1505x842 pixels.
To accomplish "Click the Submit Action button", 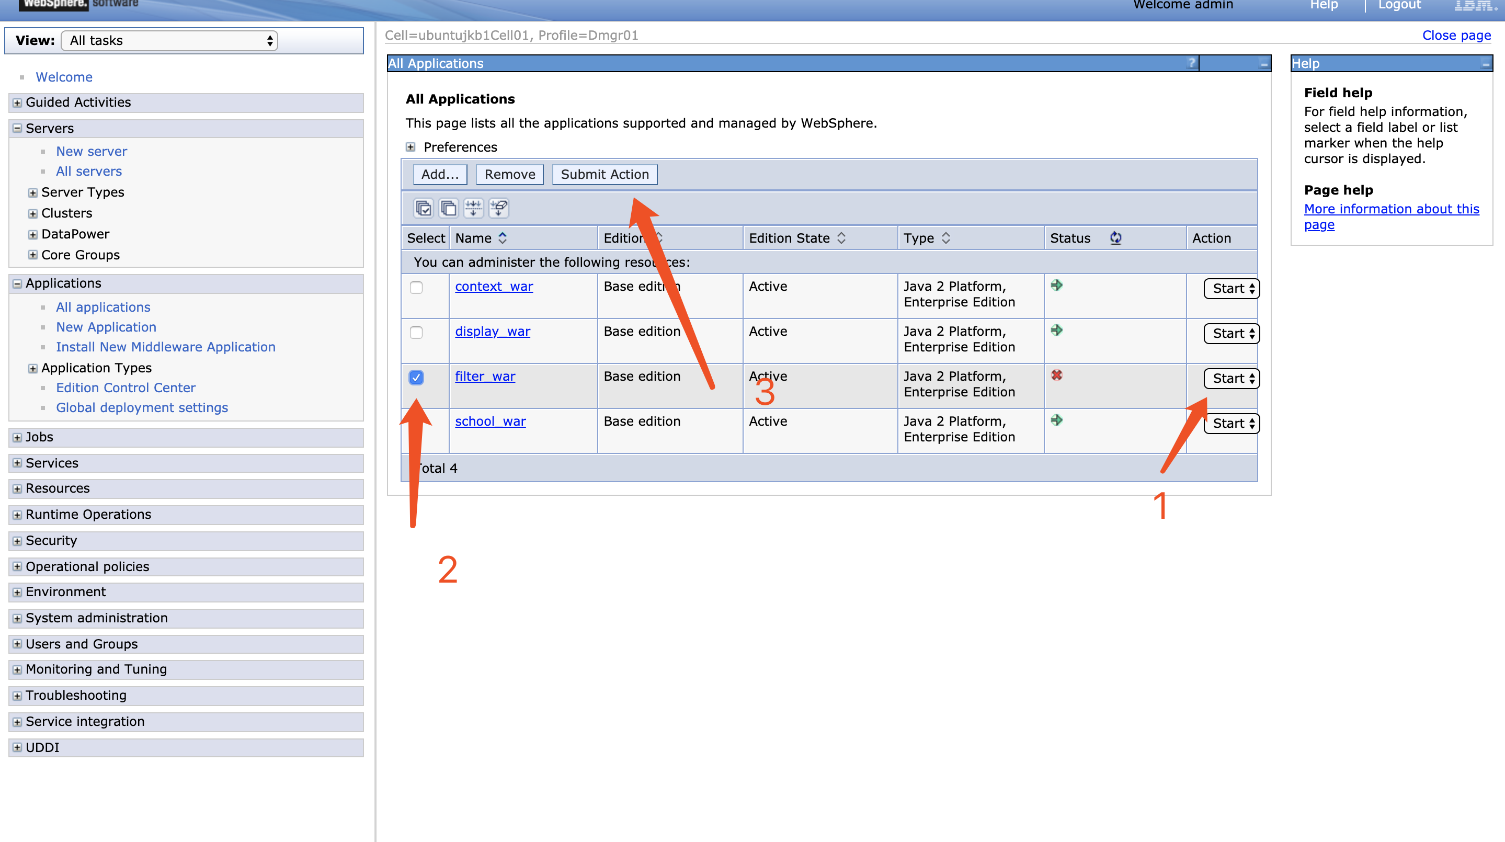I will pyautogui.click(x=604, y=175).
